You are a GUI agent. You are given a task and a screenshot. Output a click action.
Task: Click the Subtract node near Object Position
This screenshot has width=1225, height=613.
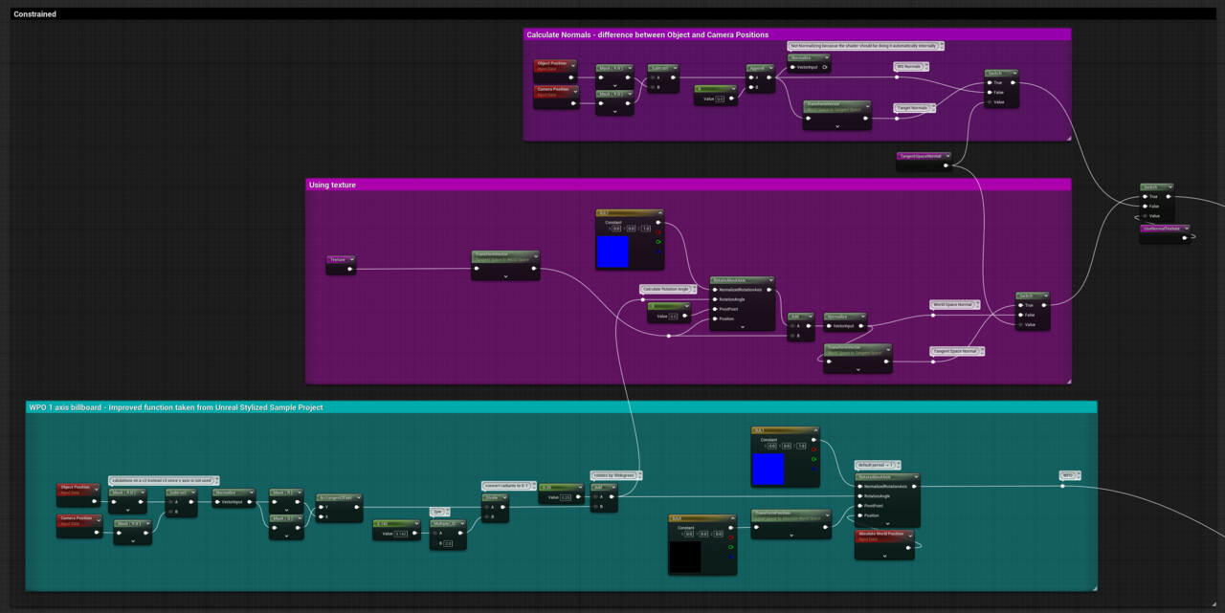(661, 67)
